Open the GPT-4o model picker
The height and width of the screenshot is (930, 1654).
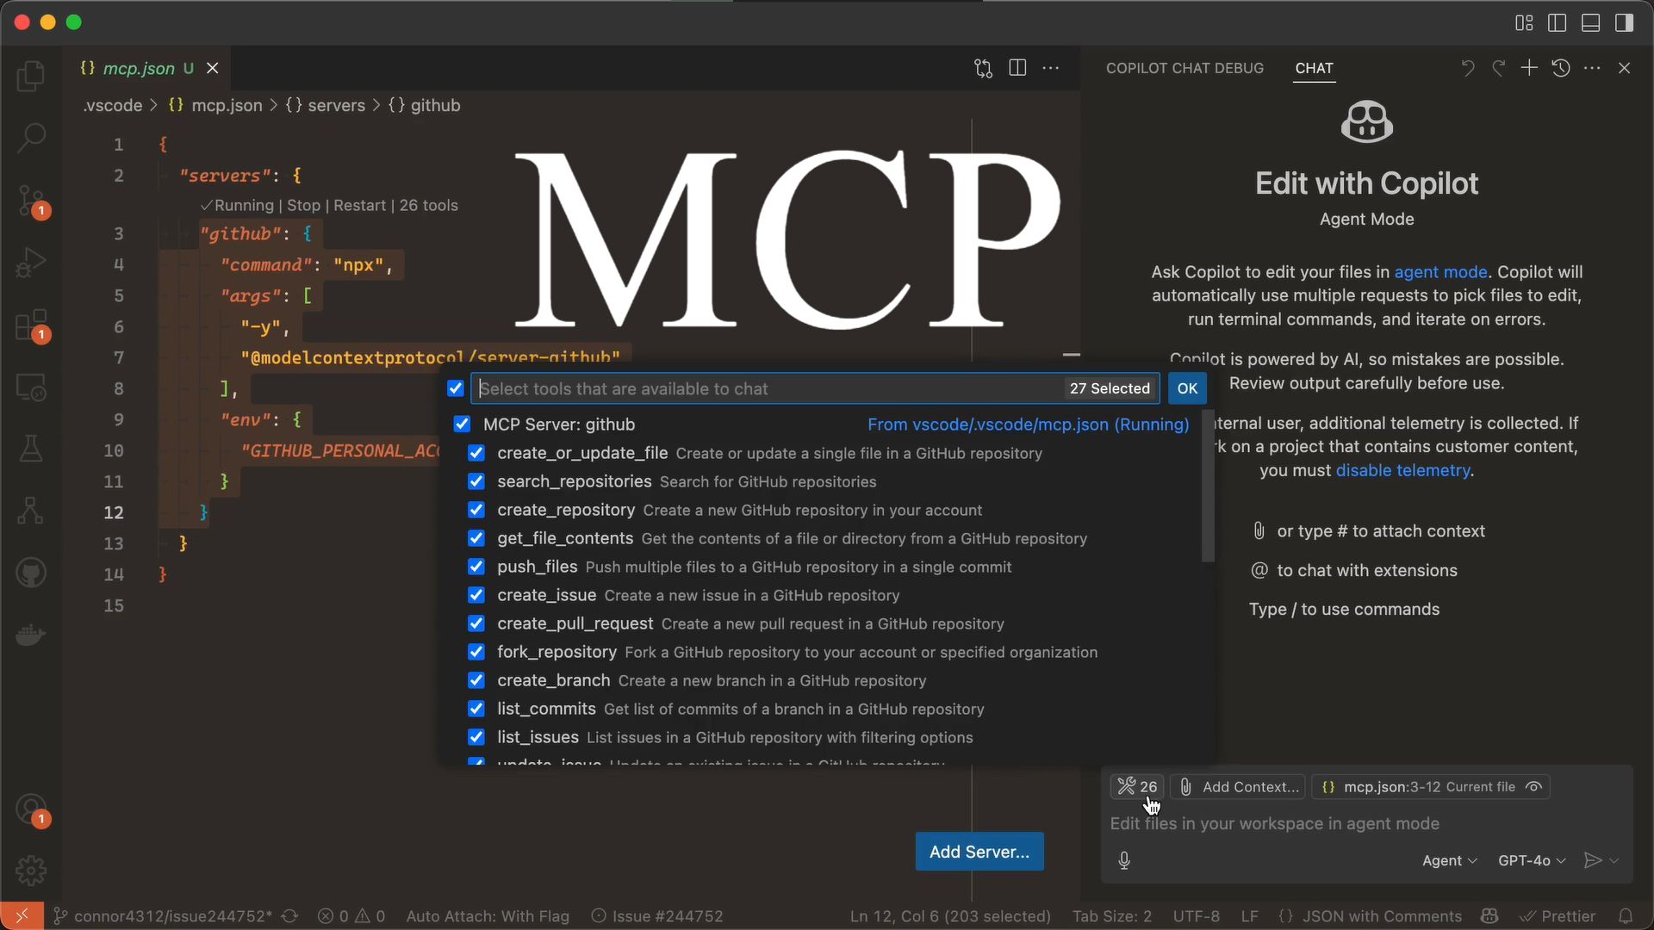pyautogui.click(x=1533, y=860)
